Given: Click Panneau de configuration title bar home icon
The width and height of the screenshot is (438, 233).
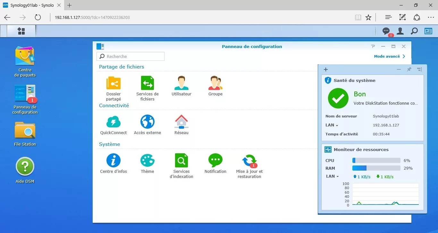Looking at the screenshot, I should pos(100,46).
